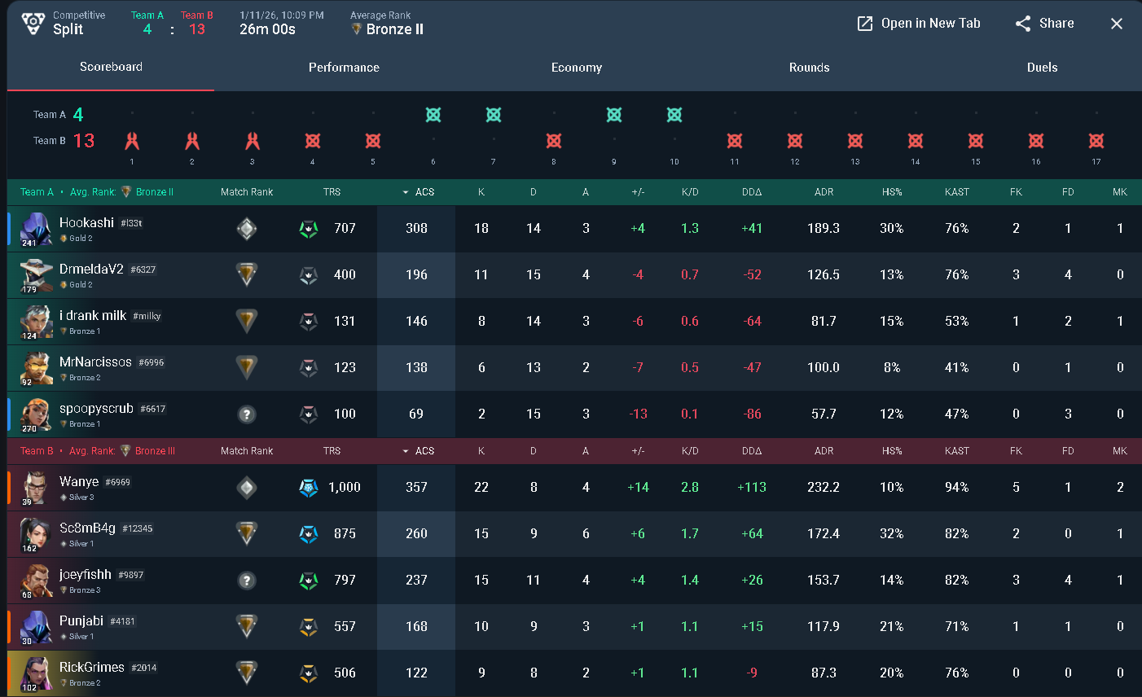Click Wanye's TRS tier icon
This screenshot has width=1142, height=697.
pyautogui.click(x=309, y=487)
